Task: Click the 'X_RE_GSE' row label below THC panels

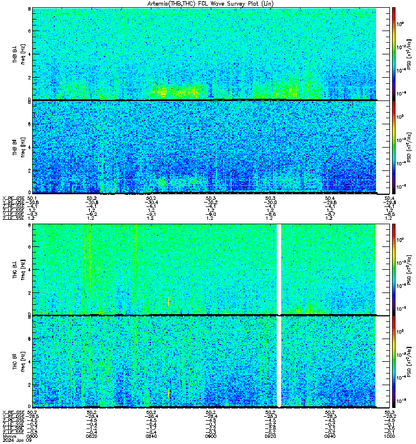Action: click(x=13, y=412)
